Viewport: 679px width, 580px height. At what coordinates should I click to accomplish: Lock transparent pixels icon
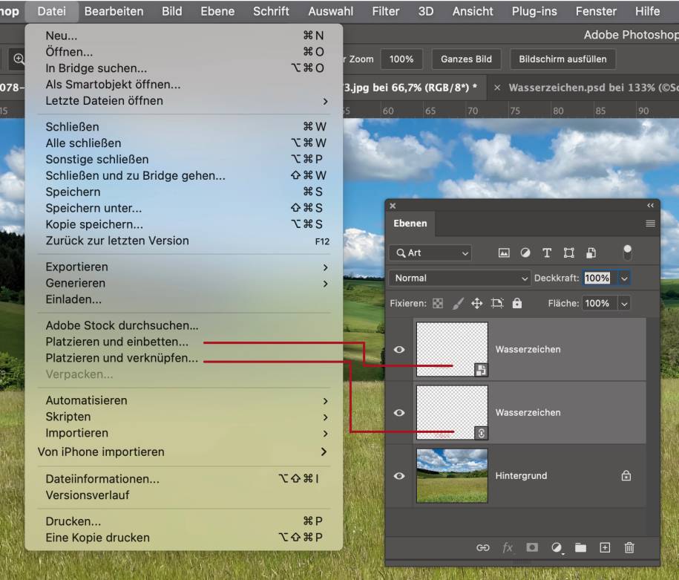[438, 304]
